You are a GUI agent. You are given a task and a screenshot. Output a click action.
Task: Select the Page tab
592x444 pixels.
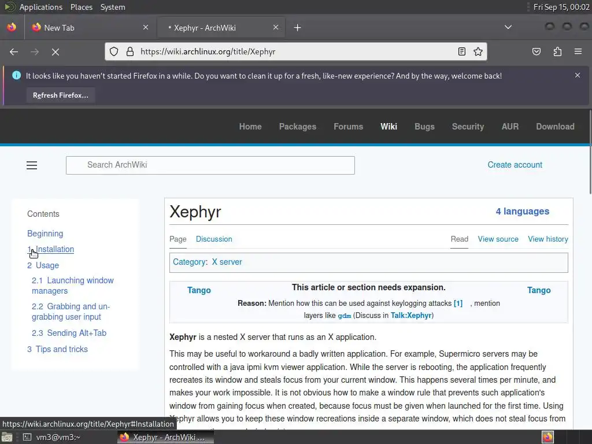(178, 239)
